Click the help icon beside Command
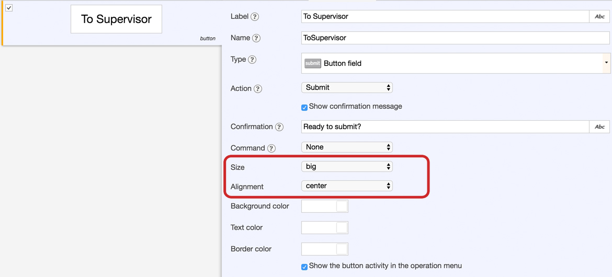 tap(271, 148)
